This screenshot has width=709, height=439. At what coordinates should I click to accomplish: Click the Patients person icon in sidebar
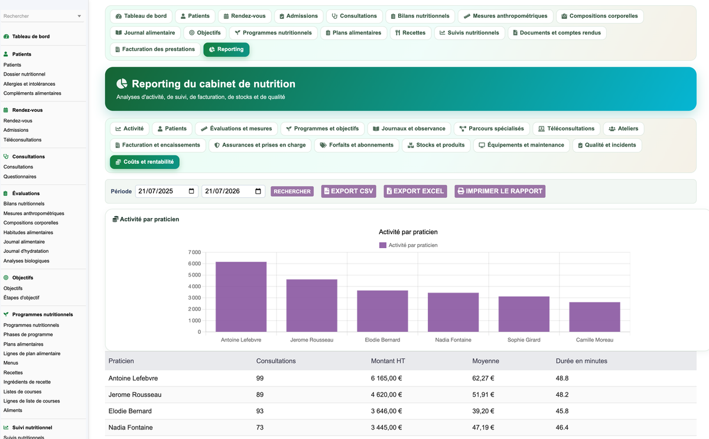point(6,54)
